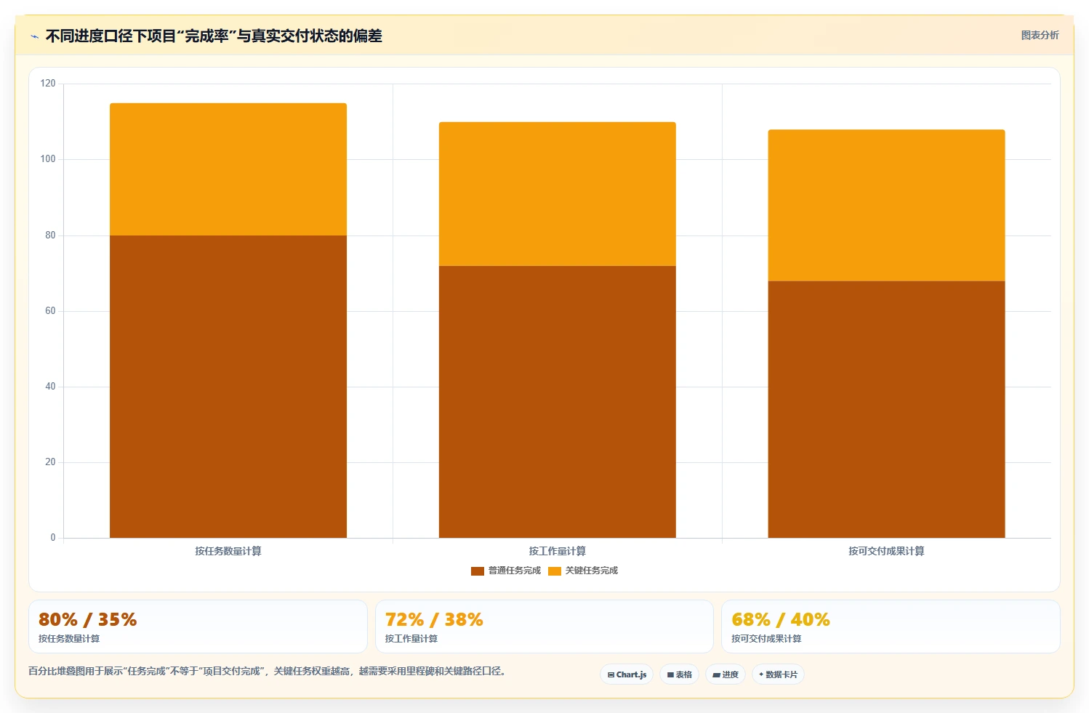Click the orange bar segment for 按任务数量计算
The image size is (1089, 713).
tap(228, 169)
